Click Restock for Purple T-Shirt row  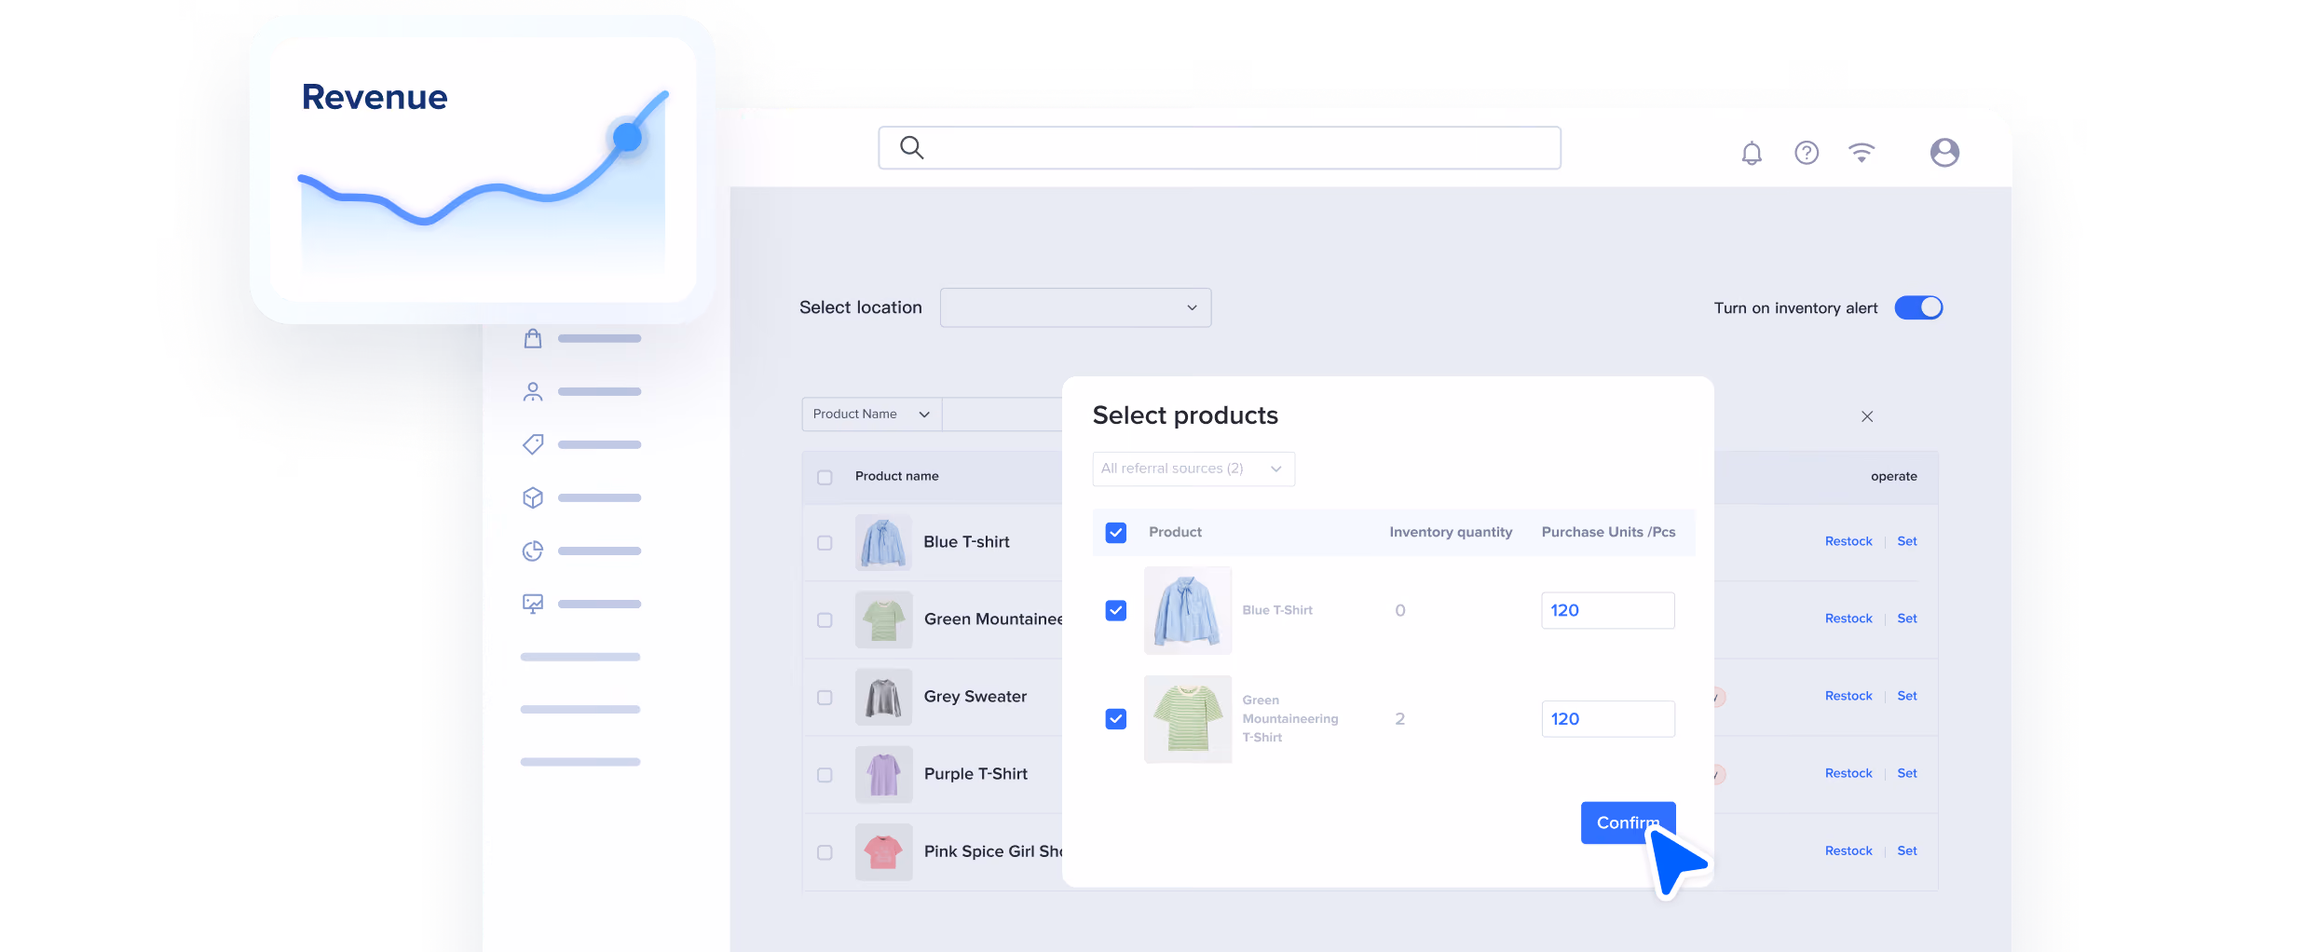click(1848, 773)
